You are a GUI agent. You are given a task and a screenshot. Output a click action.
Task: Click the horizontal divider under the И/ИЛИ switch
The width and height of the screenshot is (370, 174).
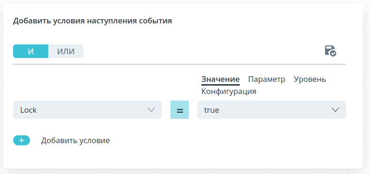point(179,64)
